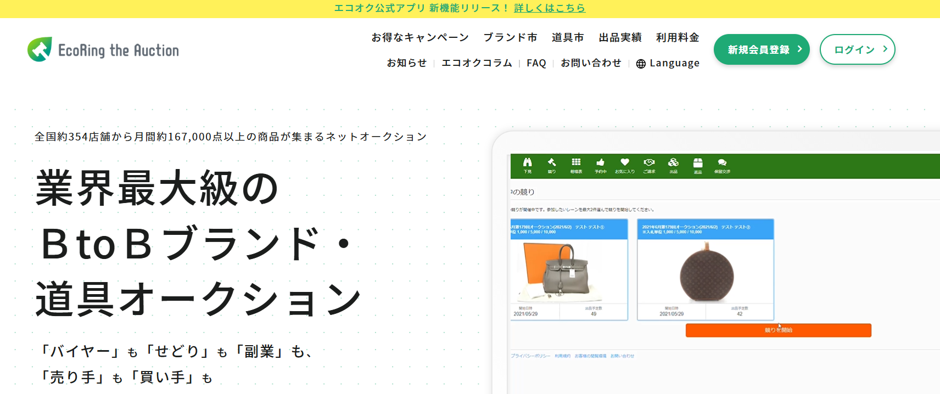Open the お得なキャンペーン menu
Viewport: 940px width, 394px height.
pos(420,37)
